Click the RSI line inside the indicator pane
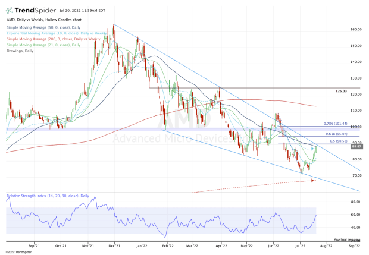Screen dimensions: 369x255 pyautogui.click(x=179, y=224)
